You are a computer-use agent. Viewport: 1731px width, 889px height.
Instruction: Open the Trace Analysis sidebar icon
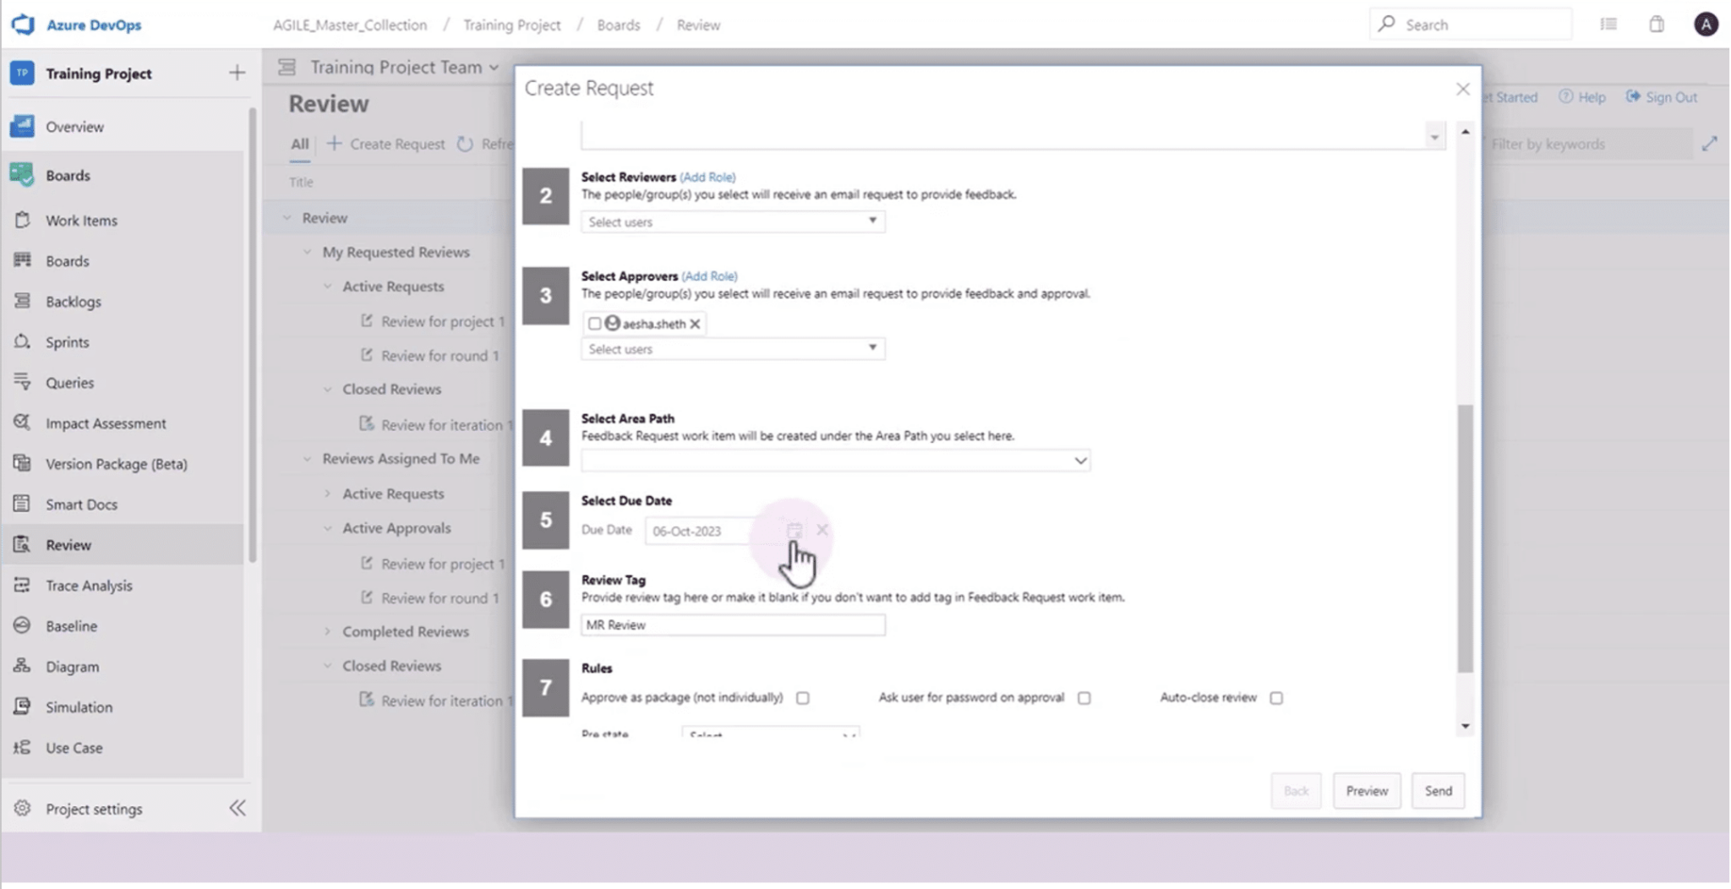pos(22,585)
